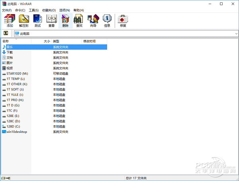Sort by the 名称 column header
The image size is (239, 181).
pyautogui.click(x=16, y=41)
